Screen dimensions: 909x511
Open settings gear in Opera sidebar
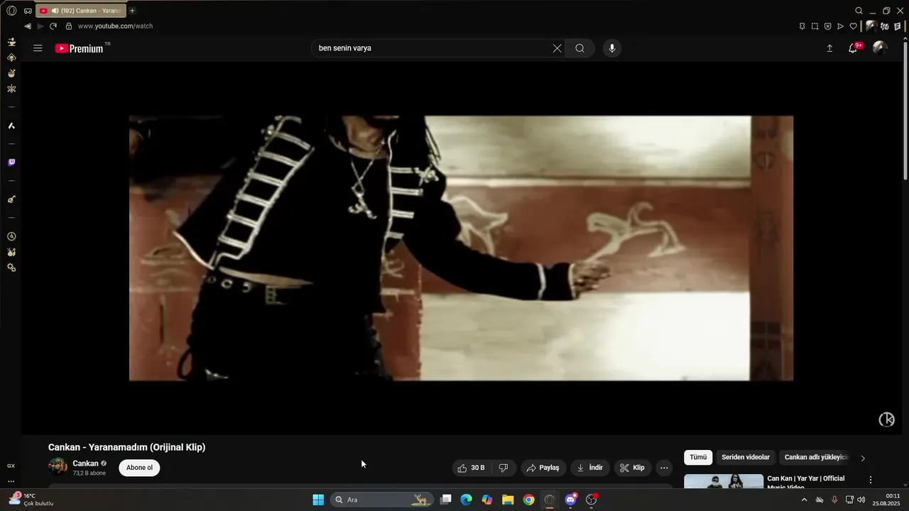11,268
